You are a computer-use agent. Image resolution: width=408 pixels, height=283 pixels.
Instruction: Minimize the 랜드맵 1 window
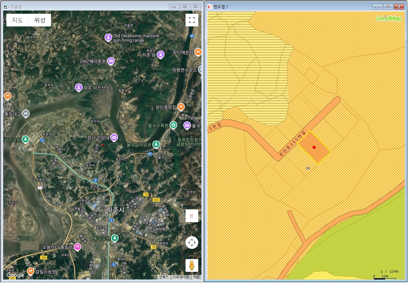coord(377,7)
